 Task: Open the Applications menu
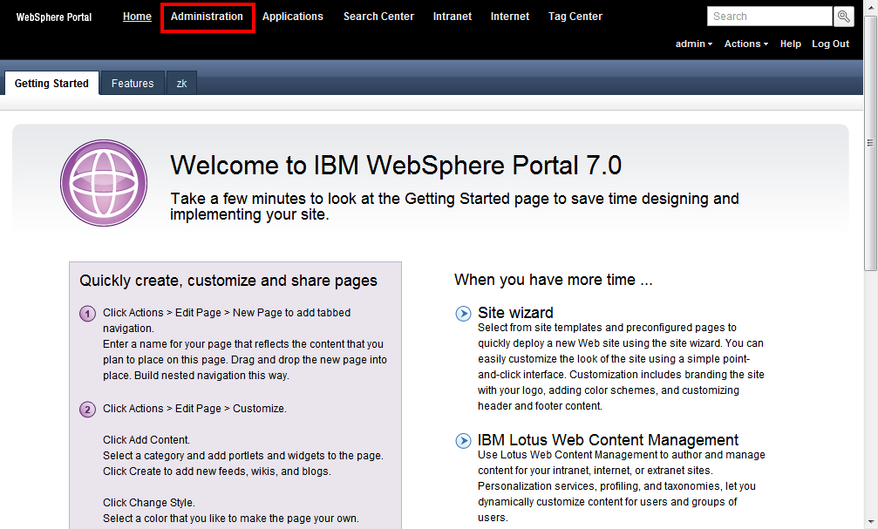tap(293, 17)
